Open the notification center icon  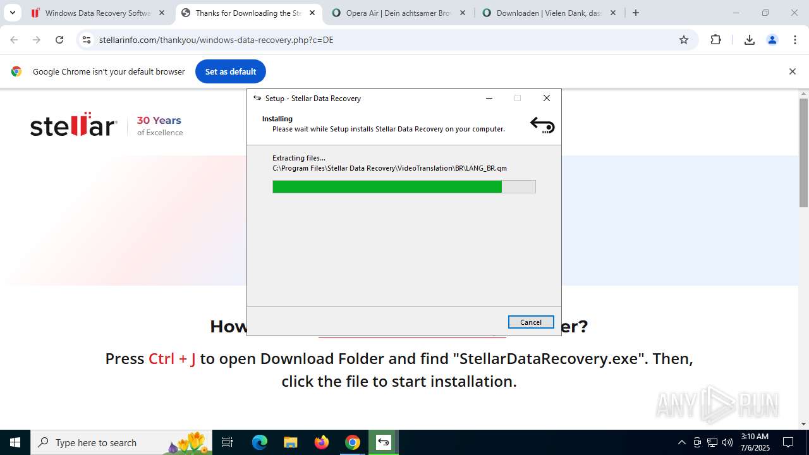pyautogui.click(x=789, y=442)
